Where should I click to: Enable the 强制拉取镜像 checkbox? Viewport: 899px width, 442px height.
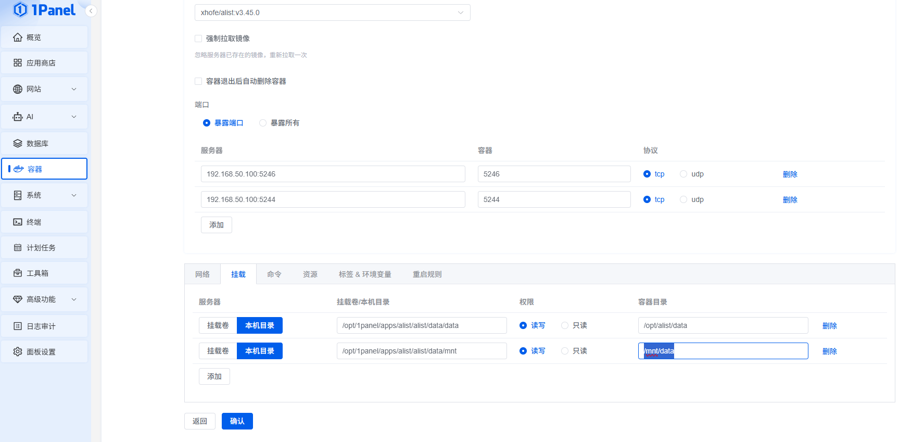click(x=198, y=39)
